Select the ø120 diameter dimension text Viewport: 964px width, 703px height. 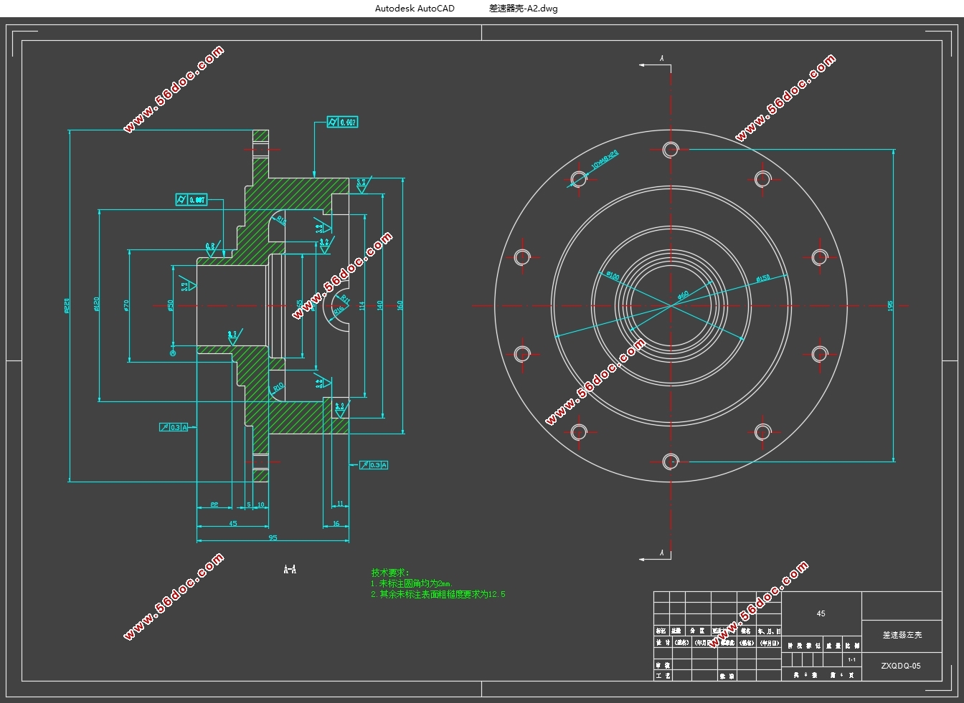pos(96,304)
